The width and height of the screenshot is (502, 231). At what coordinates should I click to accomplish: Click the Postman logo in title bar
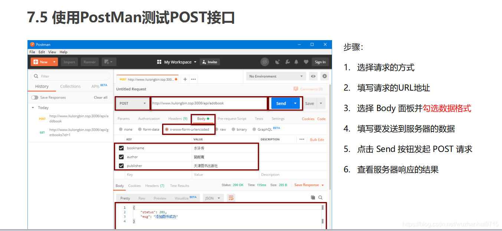32,45
